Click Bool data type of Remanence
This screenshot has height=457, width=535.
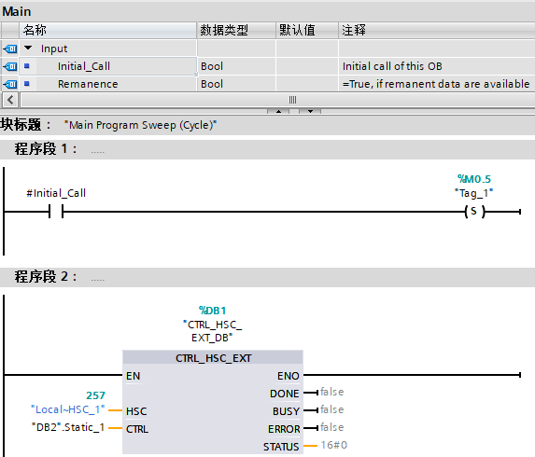pyautogui.click(x=212, y=84)
